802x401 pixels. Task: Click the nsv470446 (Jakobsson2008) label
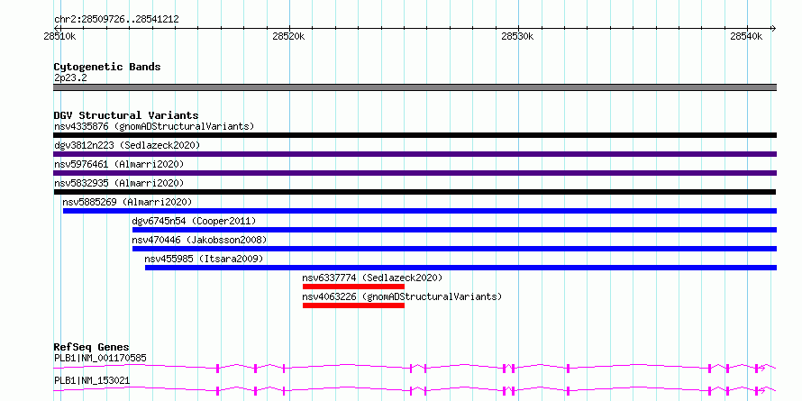point(199,240)
